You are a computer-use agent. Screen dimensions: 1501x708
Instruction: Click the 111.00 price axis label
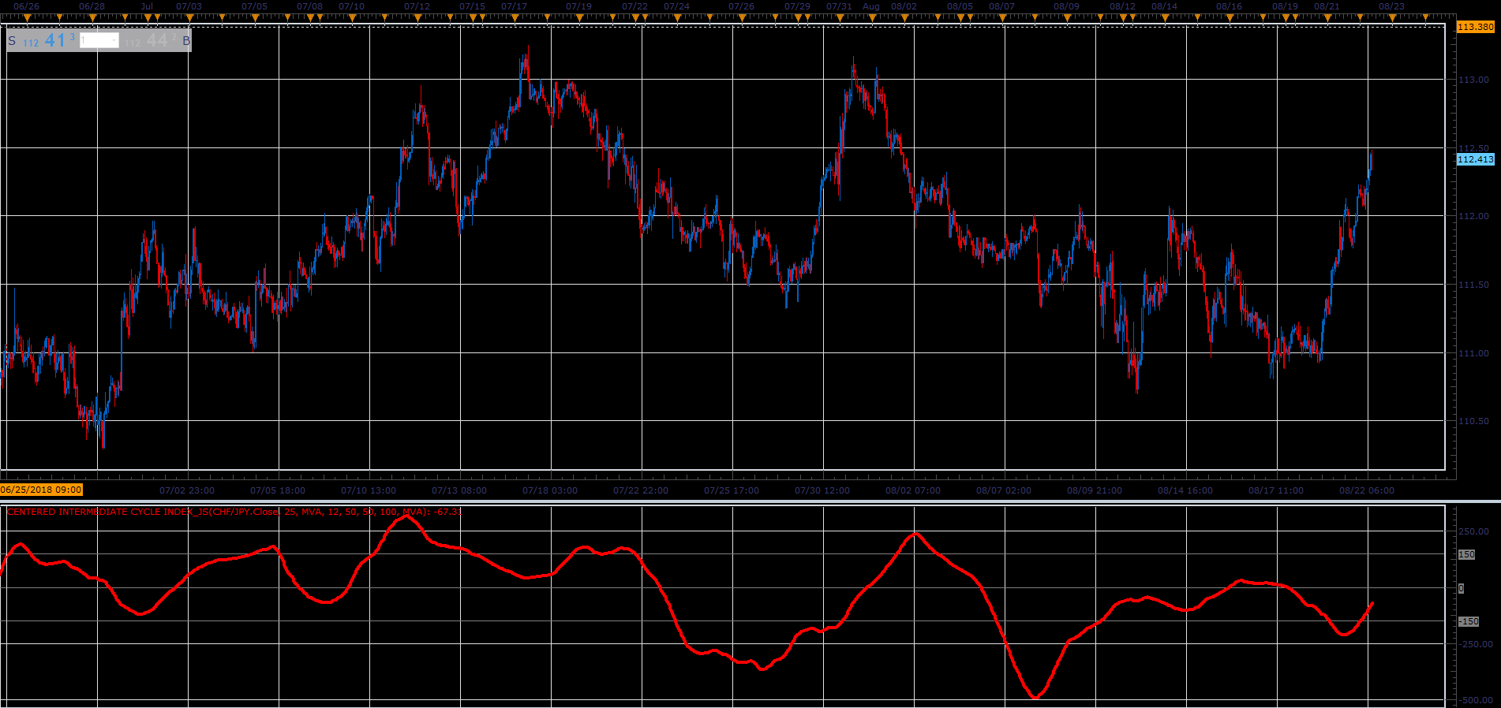click(1473, 353)
